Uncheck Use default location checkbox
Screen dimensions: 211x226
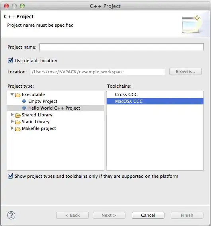click(10, 60)
